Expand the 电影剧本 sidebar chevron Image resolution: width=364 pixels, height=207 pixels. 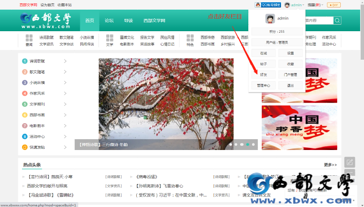[65, 126]
